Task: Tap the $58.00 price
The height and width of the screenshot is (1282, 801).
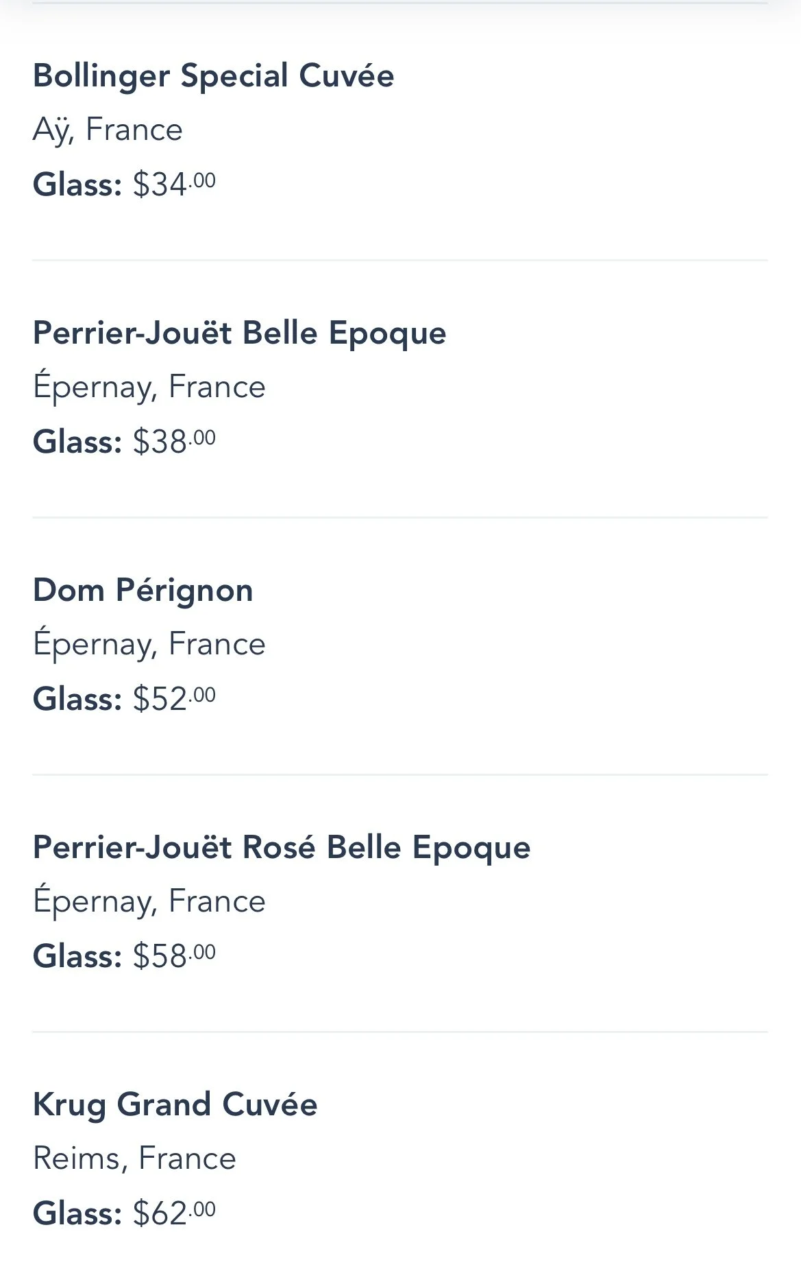Action: click(174, 955)
